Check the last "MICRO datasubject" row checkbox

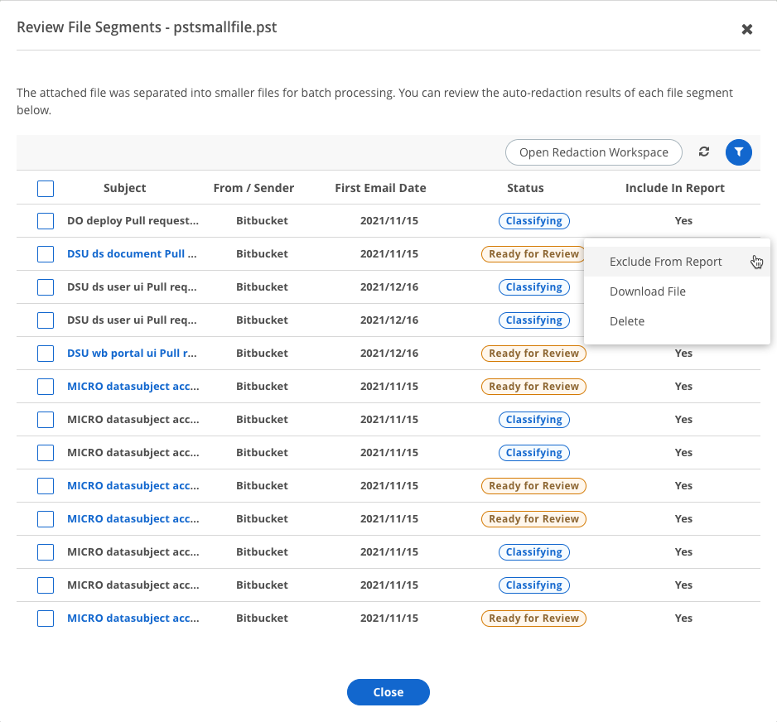click(46, 618)
